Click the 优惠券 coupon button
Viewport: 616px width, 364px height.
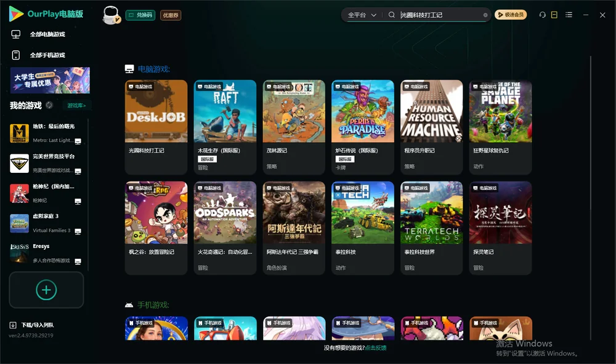171,15
